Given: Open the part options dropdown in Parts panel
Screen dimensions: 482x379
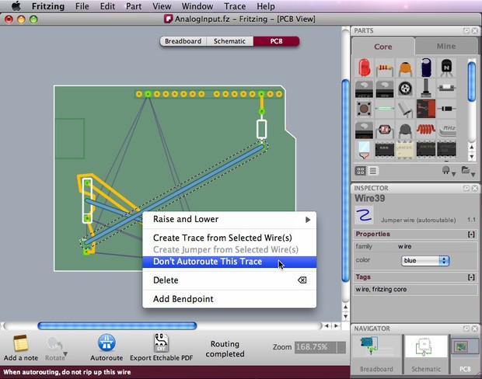Looking at the screenshot, I should click(449, 171).
